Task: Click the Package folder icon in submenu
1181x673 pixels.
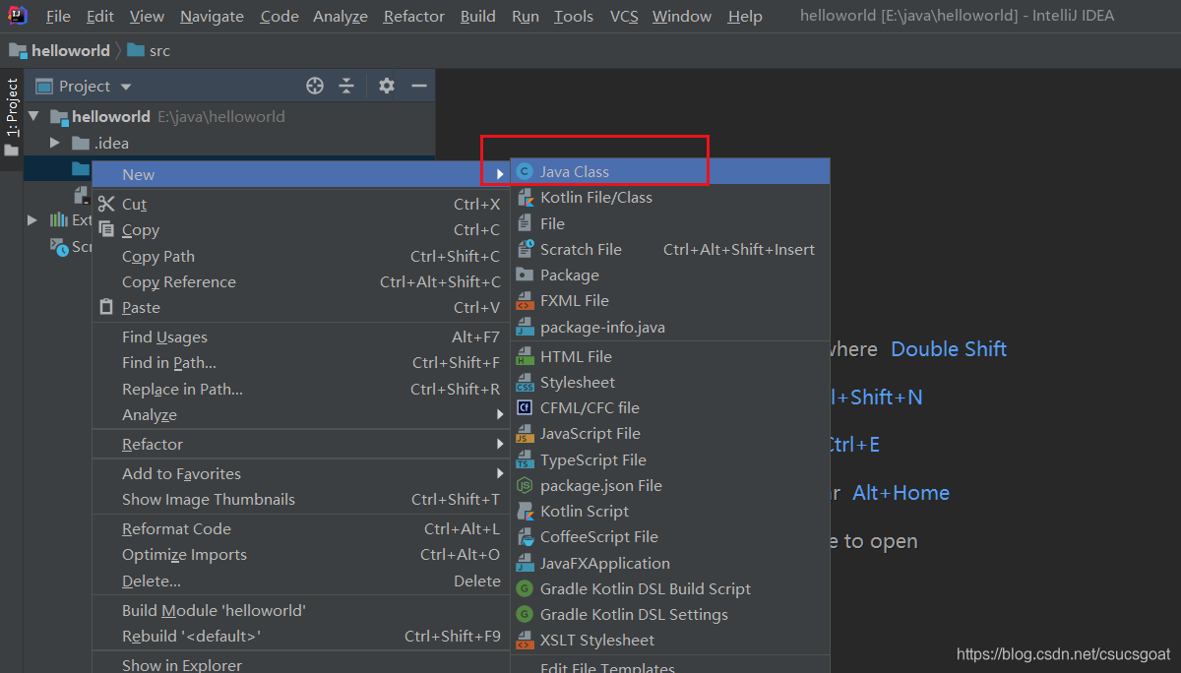Action: [525, 275]
